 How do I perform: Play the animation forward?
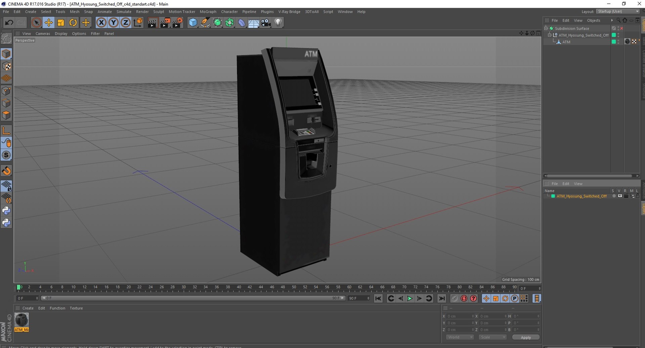(x=410, y=298)
